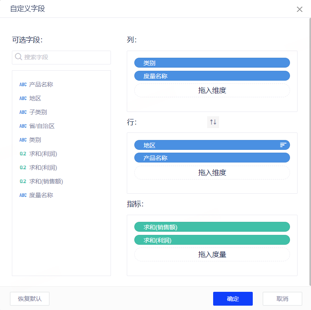Select the 度量名称 pill in columns
311x310 pixels.
point(212,76)
